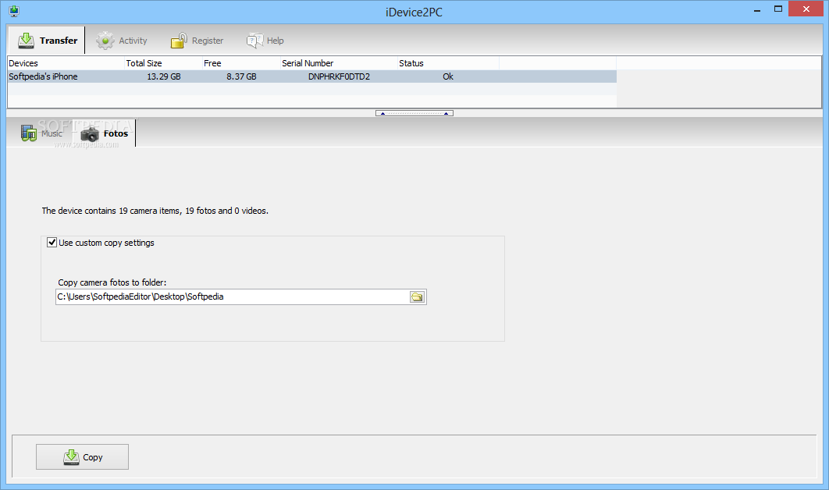This screenshot has height=490, width=829.
Task: Sort by Devices column header
Action: (x=66, y=63)
